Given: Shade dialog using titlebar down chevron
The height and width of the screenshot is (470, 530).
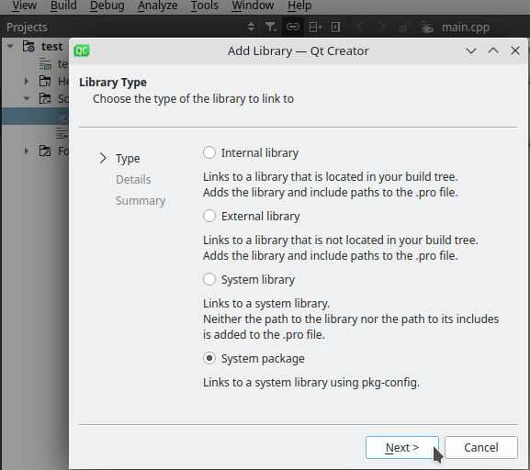Looking at the screenshot, I should tap(471, 51).
